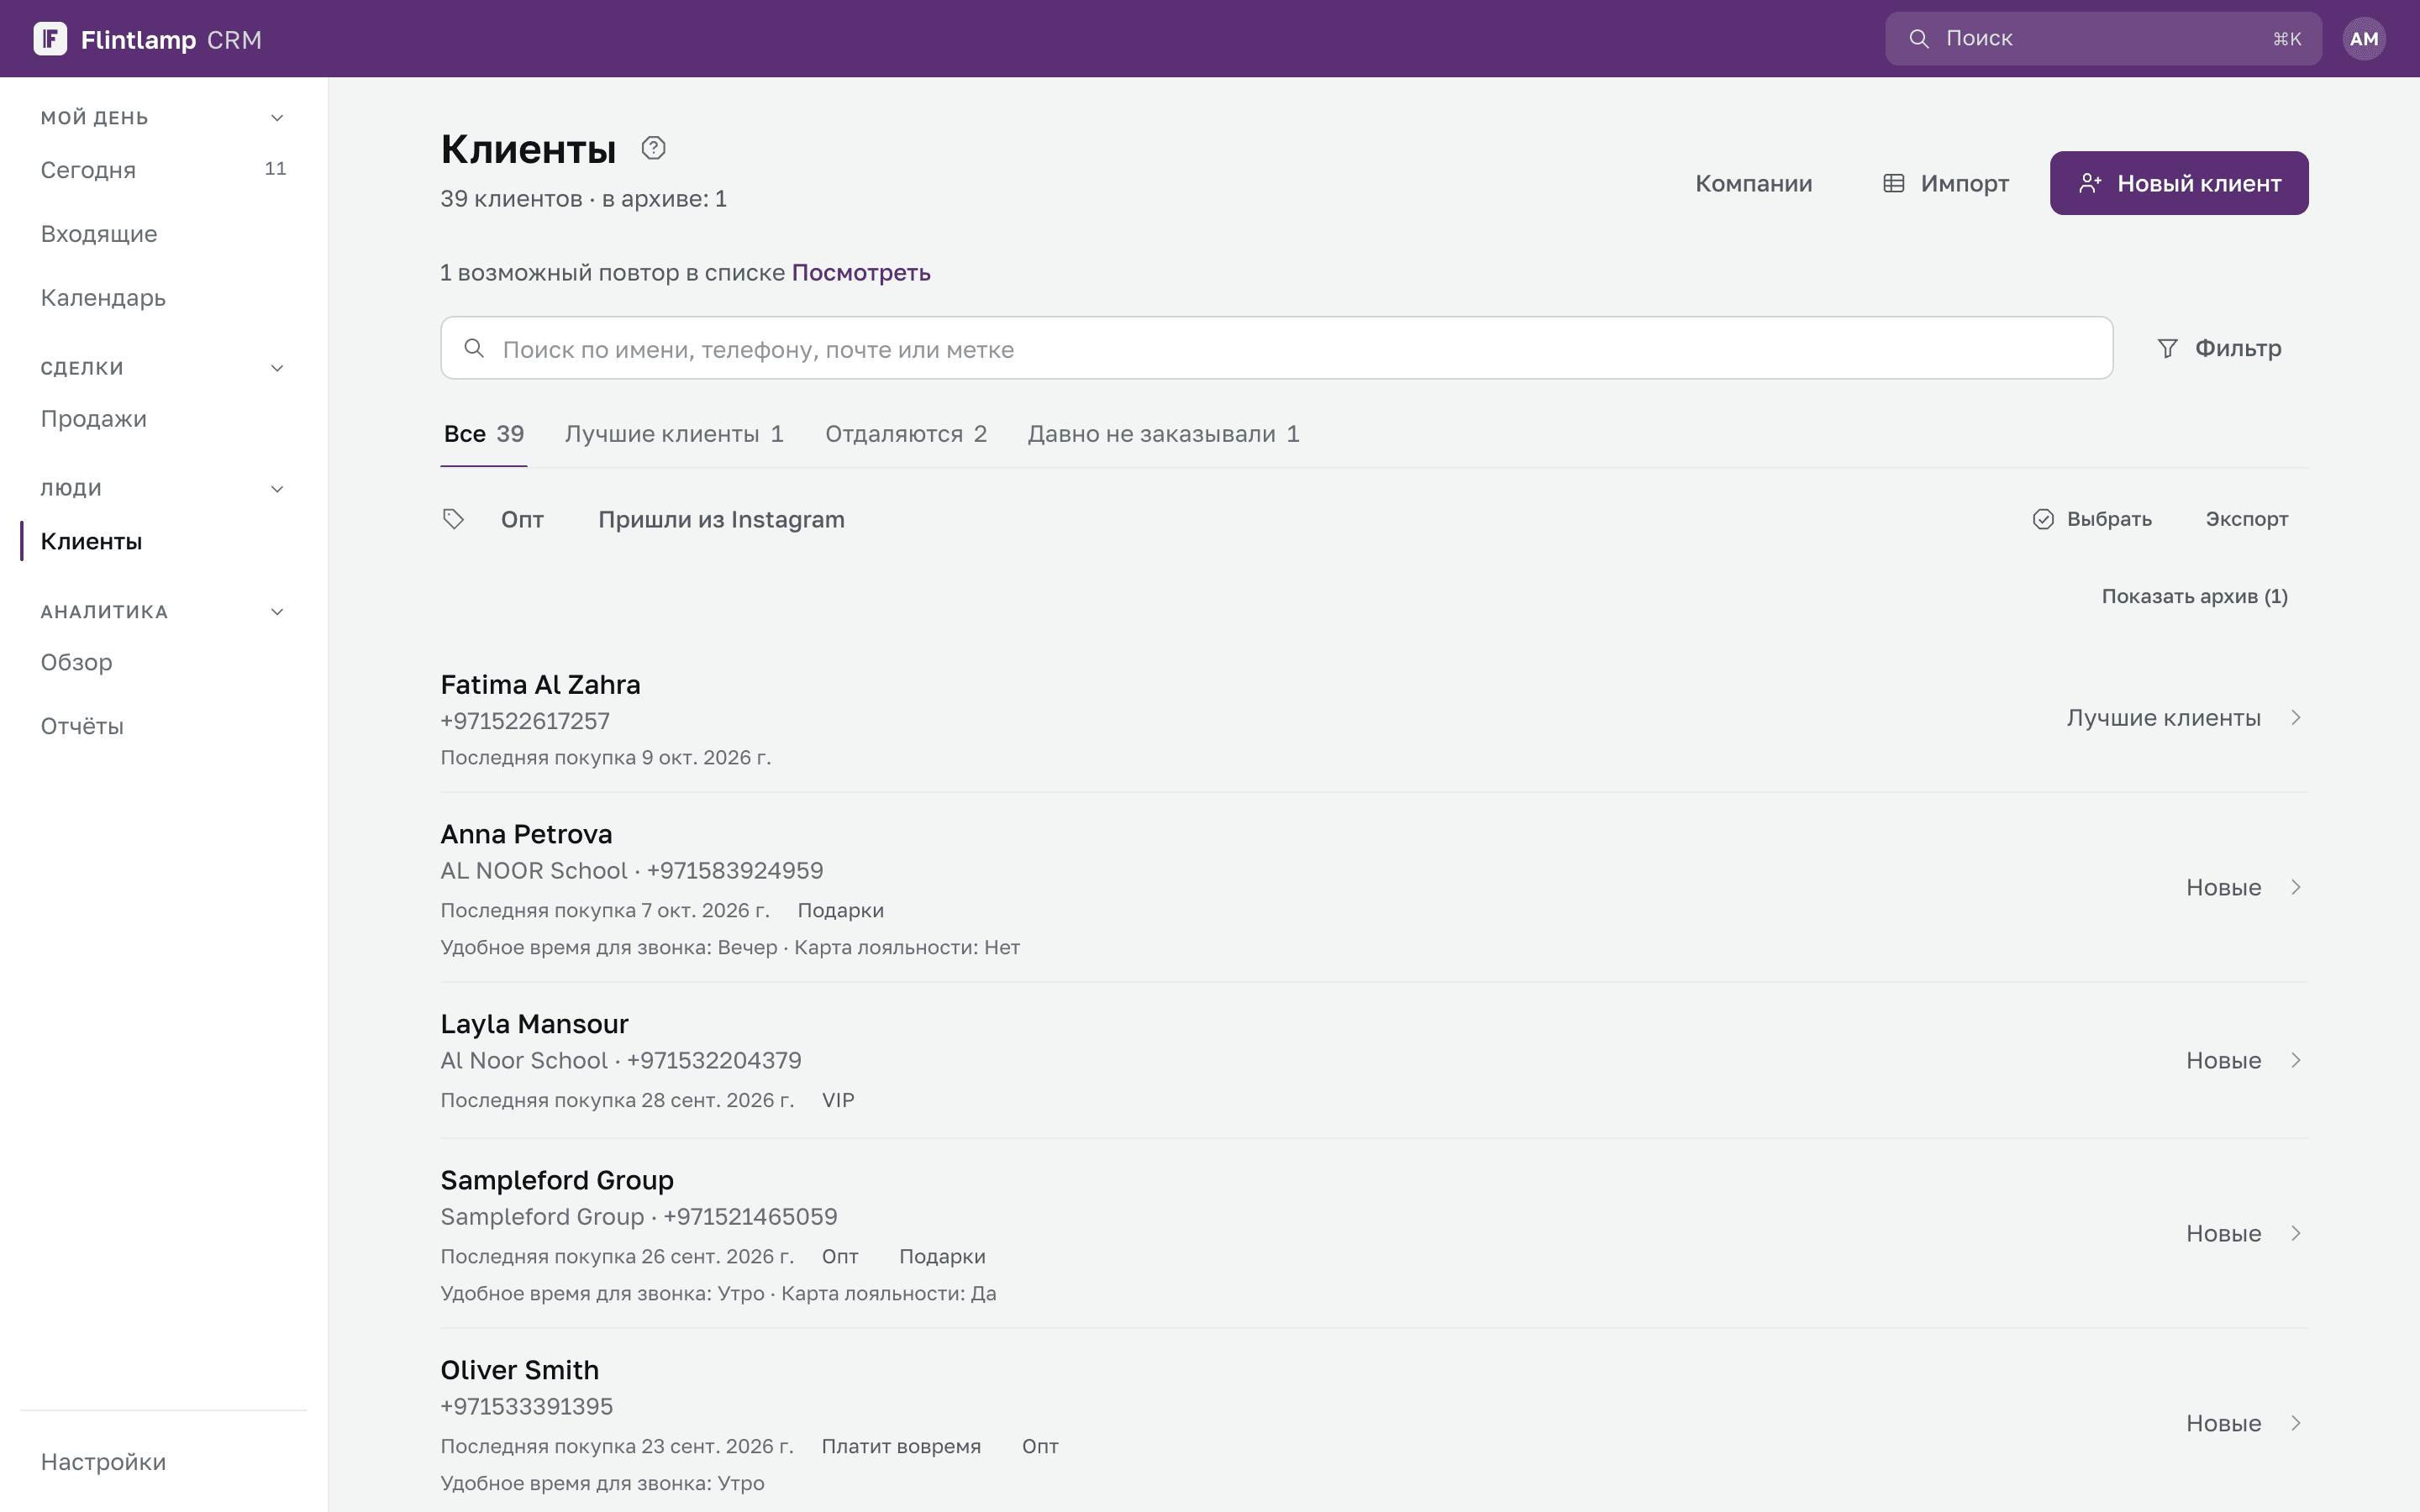Focus the client search field
Viewport: 2420px width, 1512px height.
pos(1276,348)
